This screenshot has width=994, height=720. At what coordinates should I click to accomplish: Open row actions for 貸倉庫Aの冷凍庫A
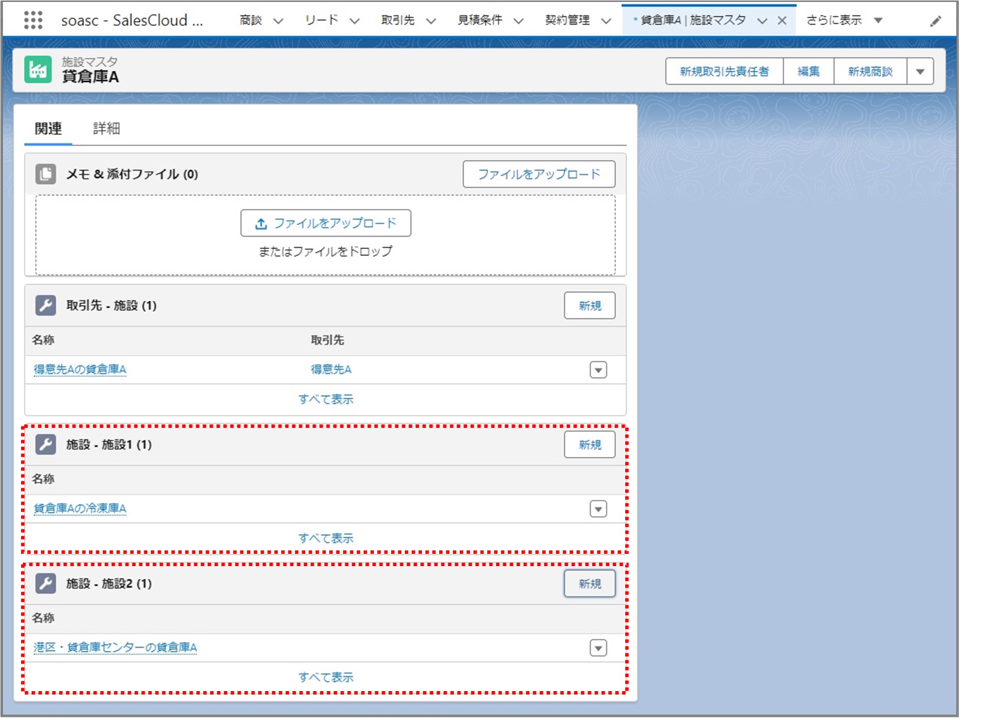click(x=598, y=509)
